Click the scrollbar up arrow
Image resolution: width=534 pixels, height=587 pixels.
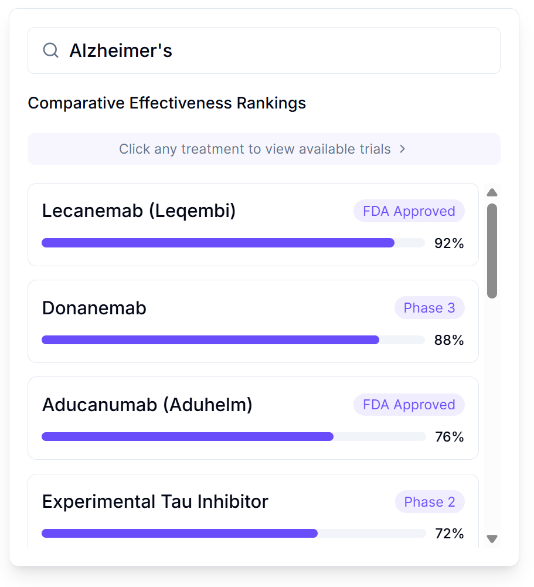pyautogui.click(x=492, y=192)
